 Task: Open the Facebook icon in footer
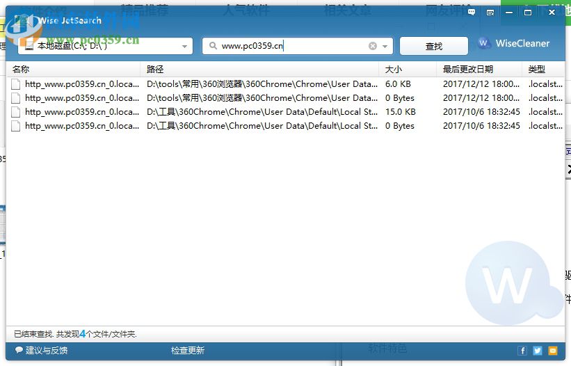[522, 350]
